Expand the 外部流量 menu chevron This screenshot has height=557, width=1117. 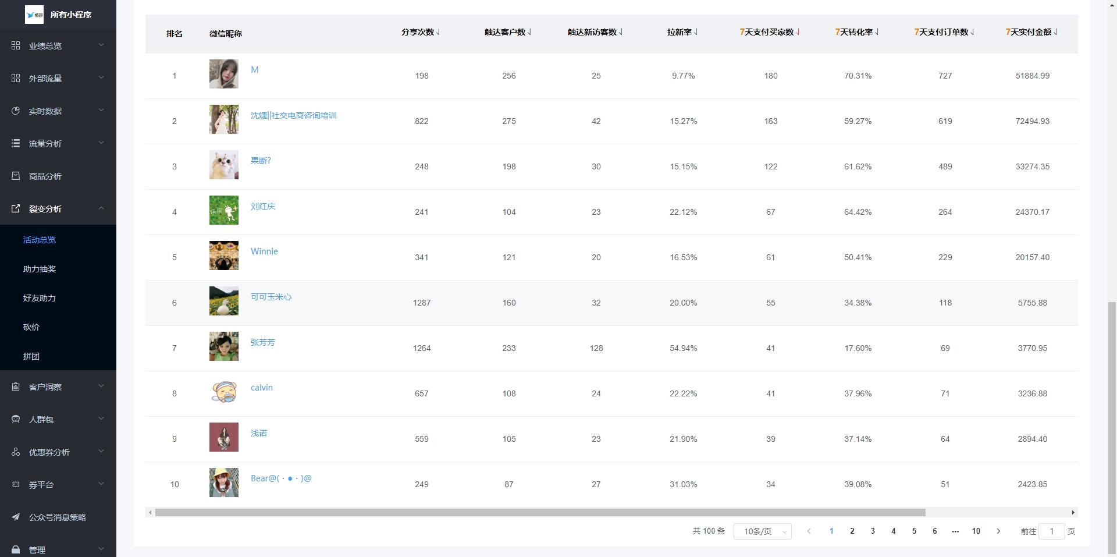(x=101, y=77)
